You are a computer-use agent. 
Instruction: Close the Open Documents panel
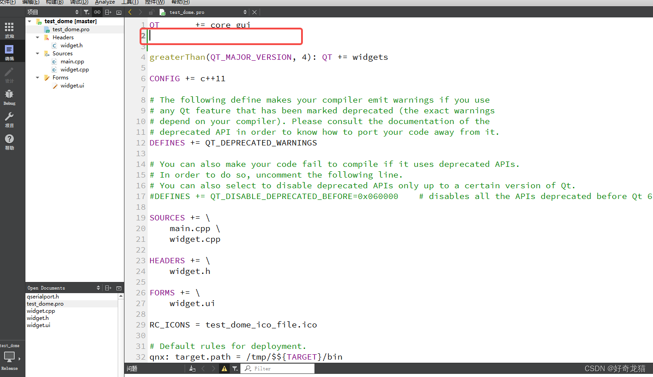[x=119, y=288]
